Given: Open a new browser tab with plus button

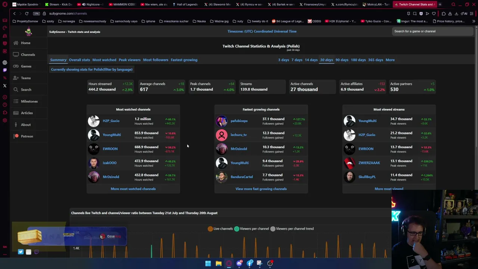Looking at the screenshot, I should pyautogui.click(x=440, y=4).
